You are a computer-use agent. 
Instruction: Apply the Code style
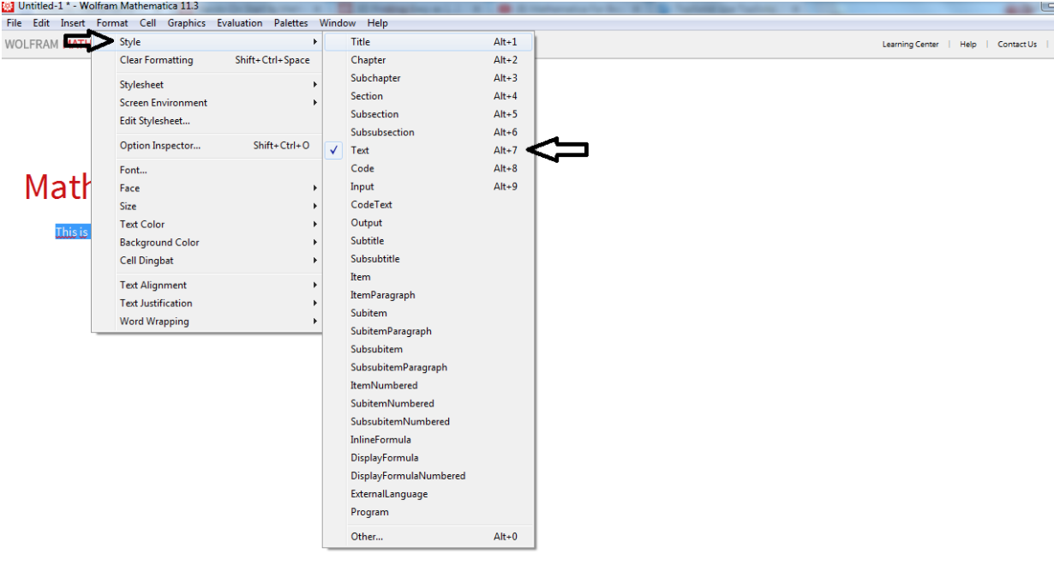coord(428,169)
